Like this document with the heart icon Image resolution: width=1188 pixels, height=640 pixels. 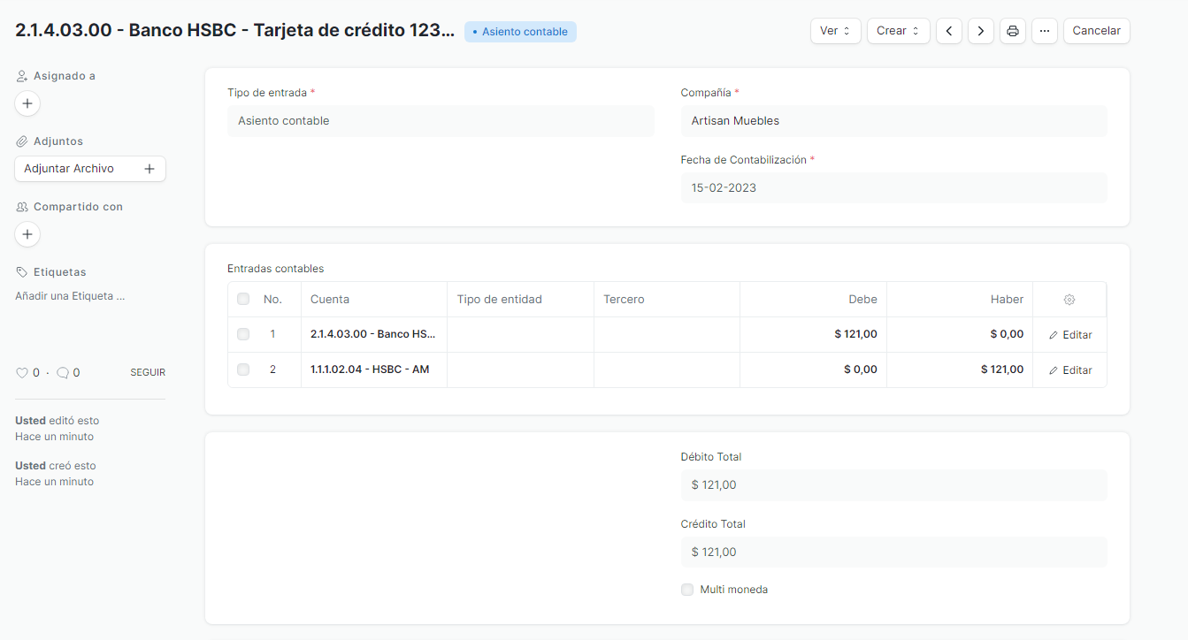(22, 373)
